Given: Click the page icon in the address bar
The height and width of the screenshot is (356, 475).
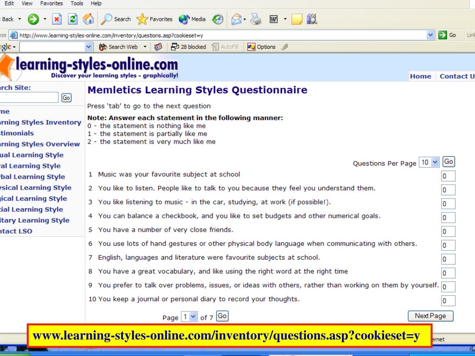Looking at the screenshot, I should pyautogui.click(x=13, y=35).
